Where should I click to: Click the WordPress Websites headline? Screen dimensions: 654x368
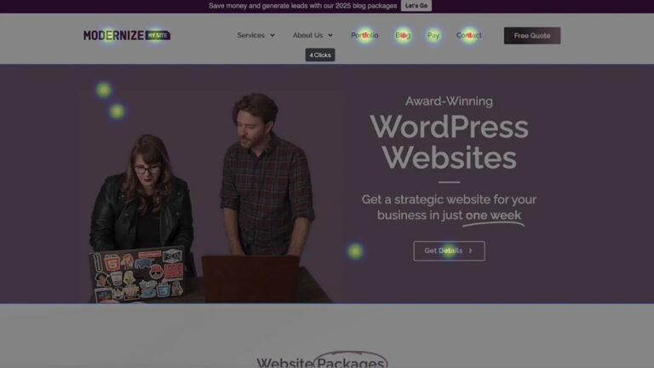449,141
